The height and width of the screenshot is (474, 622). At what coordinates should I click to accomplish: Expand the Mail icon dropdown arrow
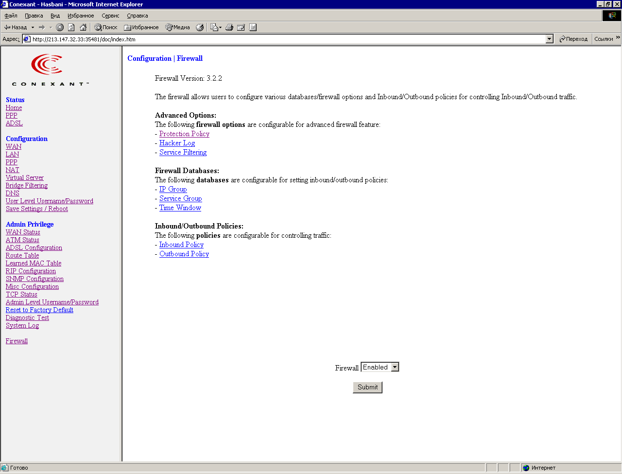pyautogui.click(x=221, y=27)
